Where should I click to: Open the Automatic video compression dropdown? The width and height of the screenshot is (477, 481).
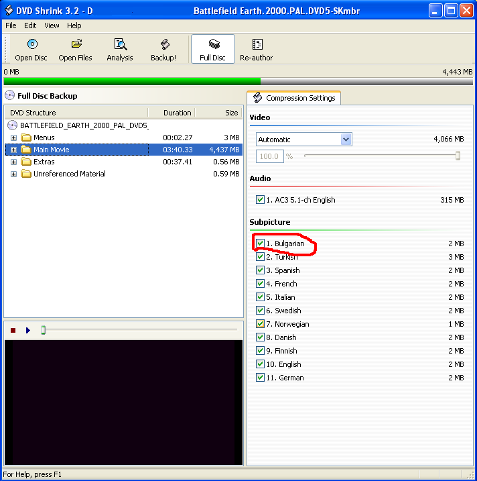(346, 140)
